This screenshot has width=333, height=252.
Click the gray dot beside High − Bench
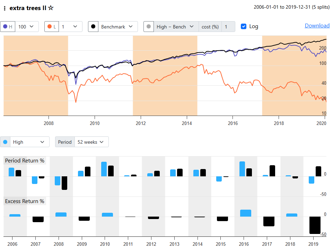point(149,27)
